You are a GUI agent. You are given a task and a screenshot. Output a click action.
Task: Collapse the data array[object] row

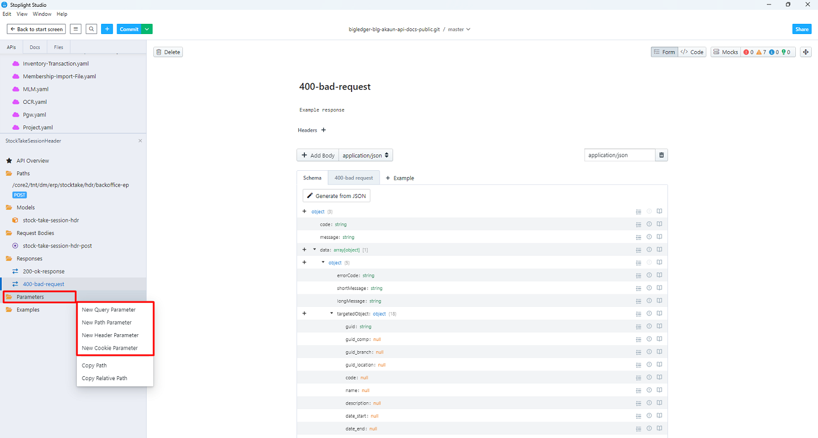315,250
